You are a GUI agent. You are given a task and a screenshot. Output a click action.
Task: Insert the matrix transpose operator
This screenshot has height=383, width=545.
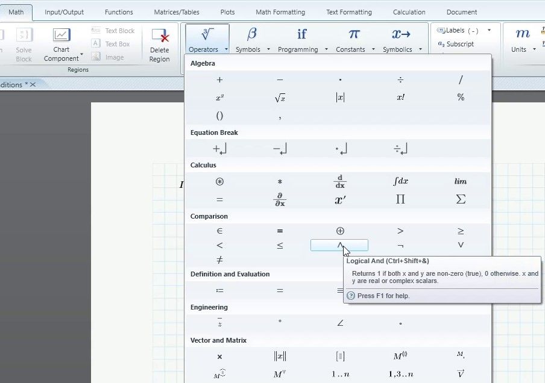(280, 374)
